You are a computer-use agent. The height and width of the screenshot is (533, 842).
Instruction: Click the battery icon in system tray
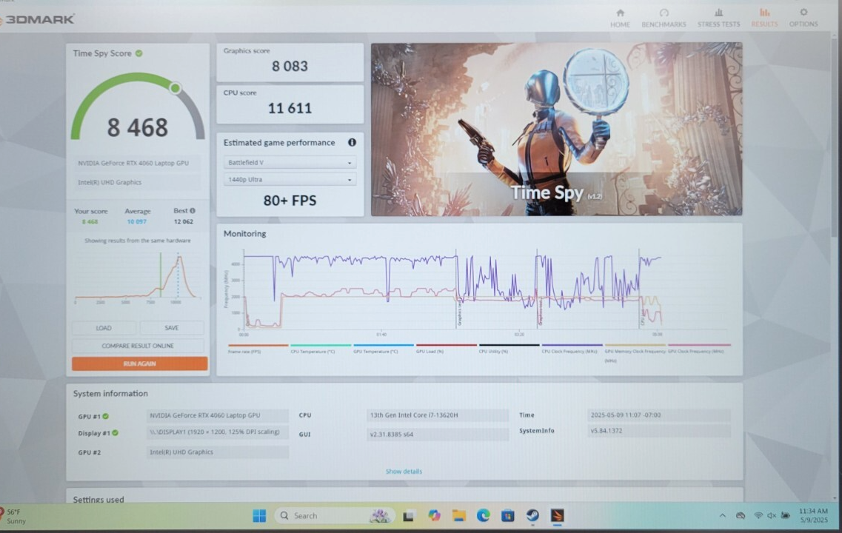[x=785, y=516]
